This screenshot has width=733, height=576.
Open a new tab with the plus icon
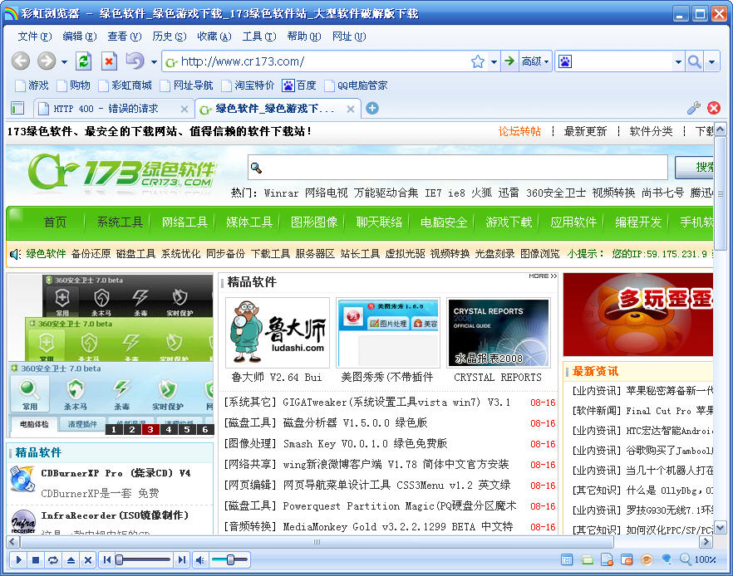pyautogui.click(x=372, y=108)
